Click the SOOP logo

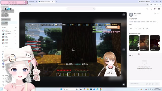[8, 9]
